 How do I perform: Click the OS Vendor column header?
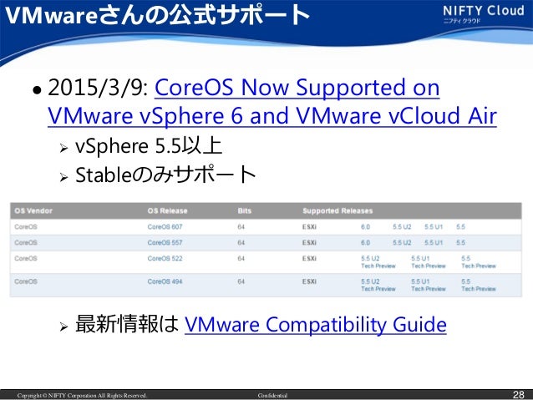pos(33,210)
